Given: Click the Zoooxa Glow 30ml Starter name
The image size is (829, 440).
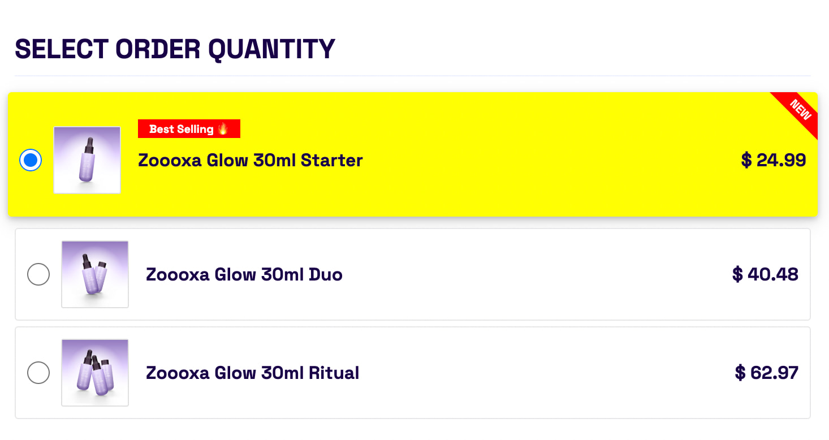Looking at the screenshot, I should point(250,161).
